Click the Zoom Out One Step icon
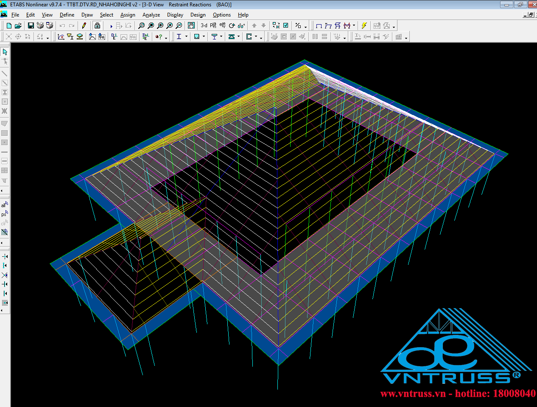 (x=179, y=26)
